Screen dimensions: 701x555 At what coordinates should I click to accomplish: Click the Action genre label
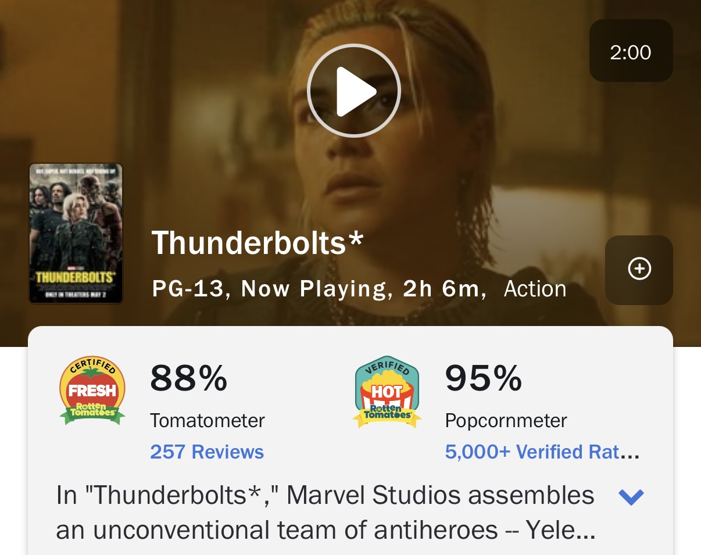coord(535,289)
